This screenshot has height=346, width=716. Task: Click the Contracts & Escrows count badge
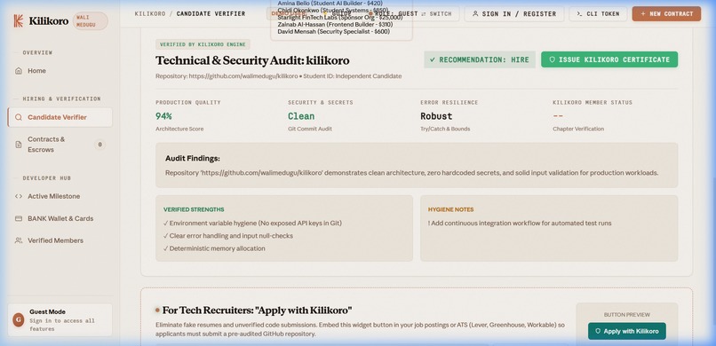point(99,145)
